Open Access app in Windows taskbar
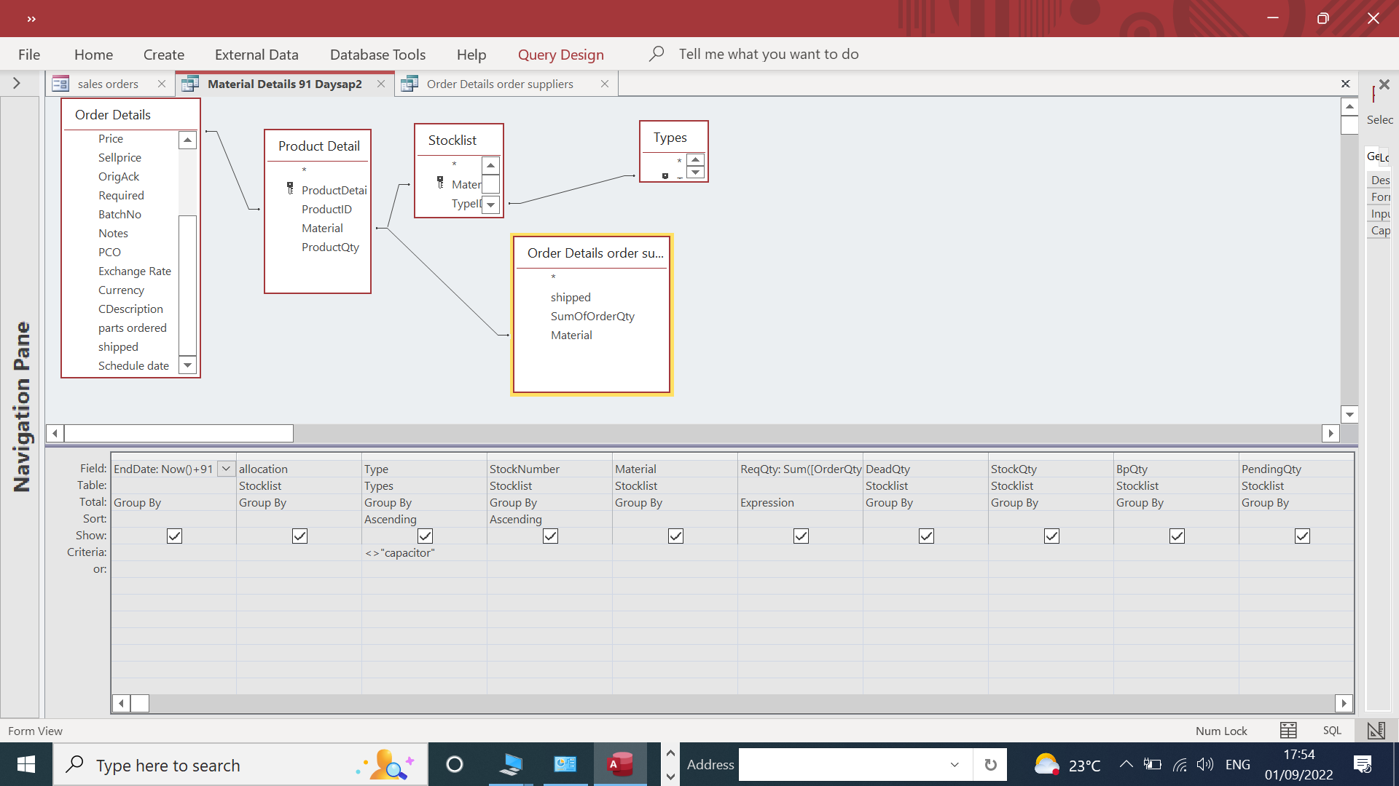1399x786 pixels. click(620, 764)
